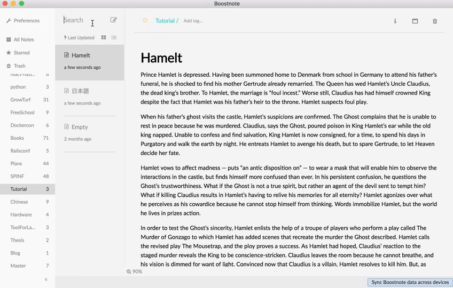Image resolution: width=453 pixels, height=288 pixels.
Task: Open the GrowTurf folder
Action: [27, 100]
